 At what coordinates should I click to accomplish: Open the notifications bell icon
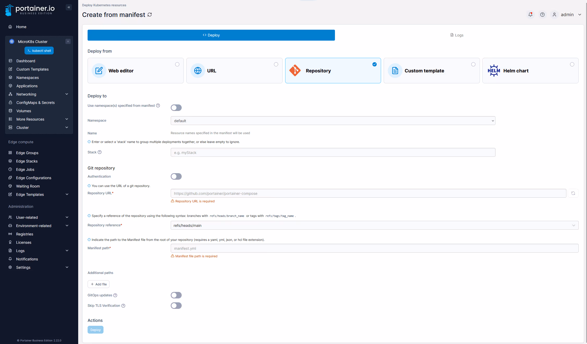(x=530, y=15)
